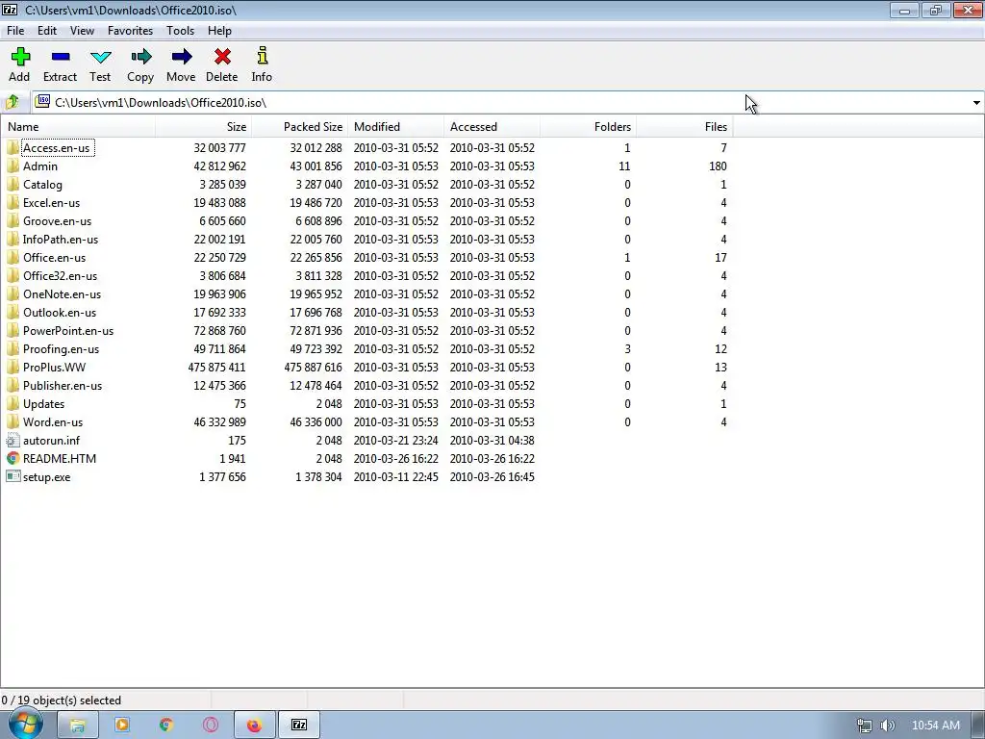The height and width of the screenshot is (739, 985).
Task: Select the PowerPoint.en-us folder name
Action: click(x=68, y=331)
